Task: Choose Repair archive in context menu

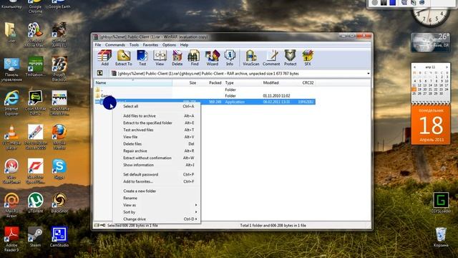Action: pyautogui.click(x=157, y=151)
